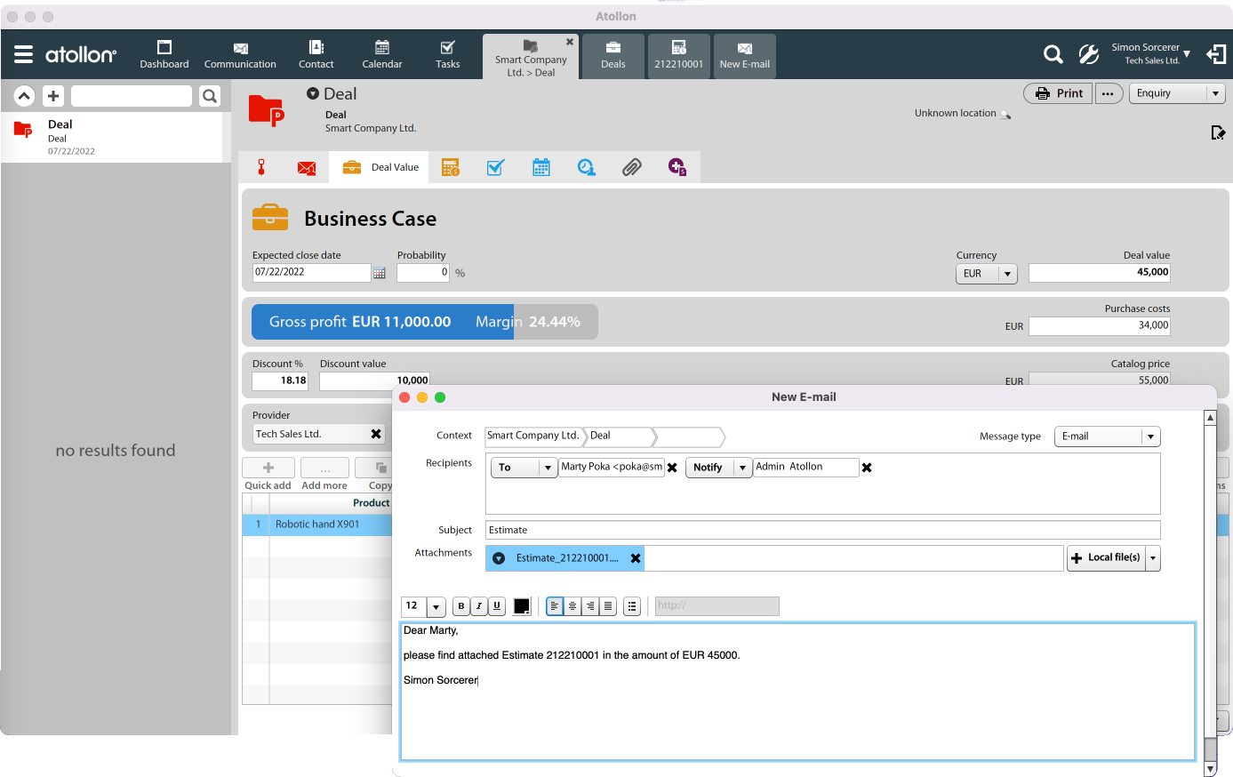Click into the Subject field

point(822,530)
